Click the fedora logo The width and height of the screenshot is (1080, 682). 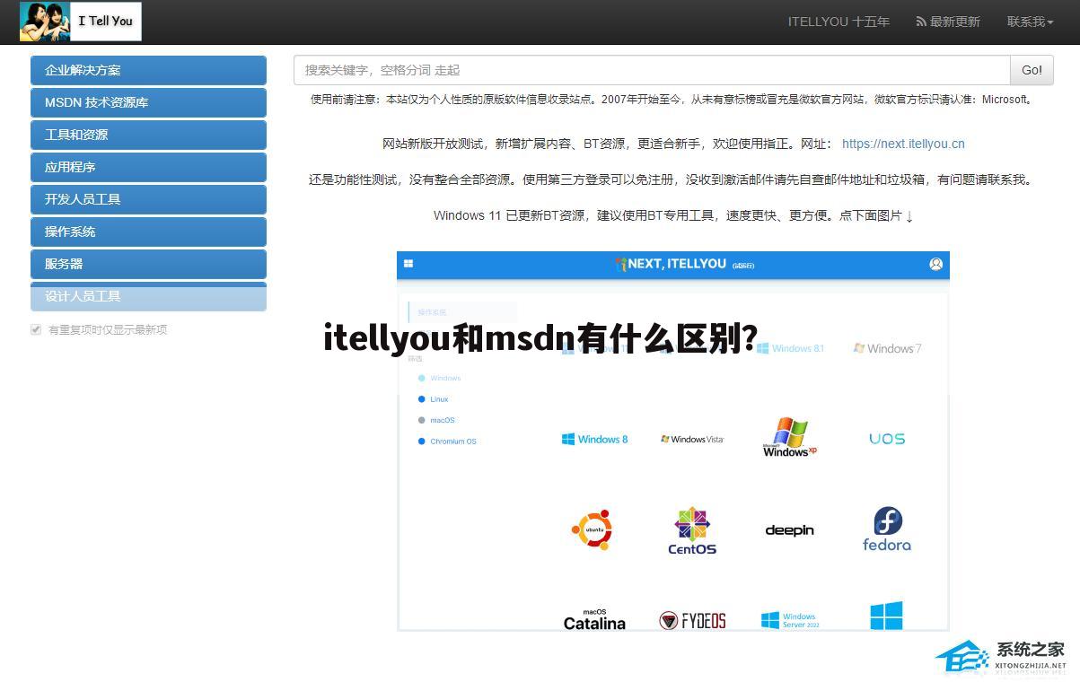(887, 529)
